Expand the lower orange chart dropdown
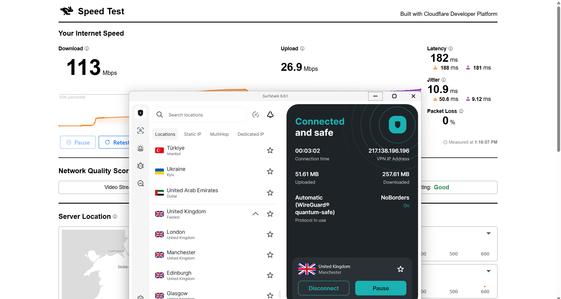Image resolution: width=561 pixels, height=299 pixels. pyautogui.click(x=488, y=271)
